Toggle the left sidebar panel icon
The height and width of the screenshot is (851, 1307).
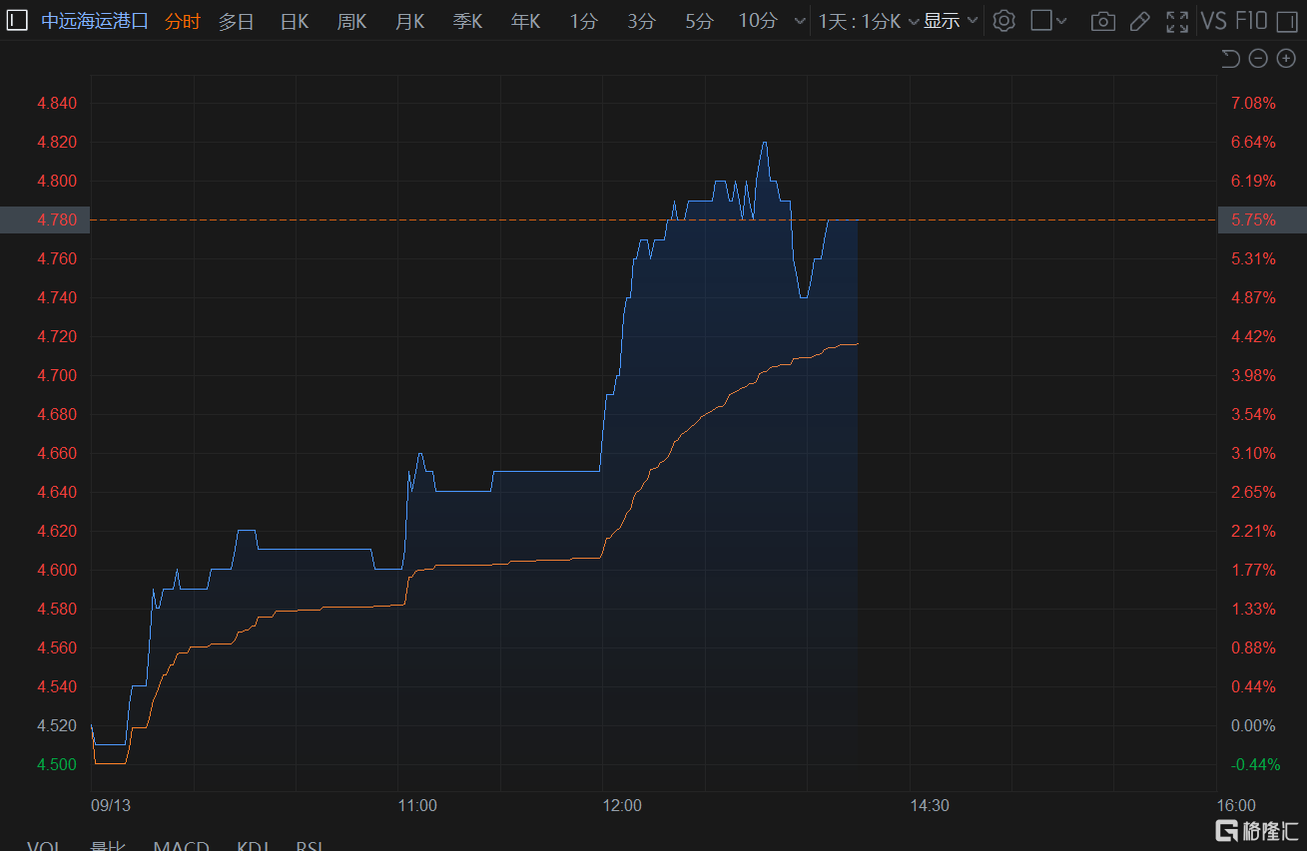[18, 21]
